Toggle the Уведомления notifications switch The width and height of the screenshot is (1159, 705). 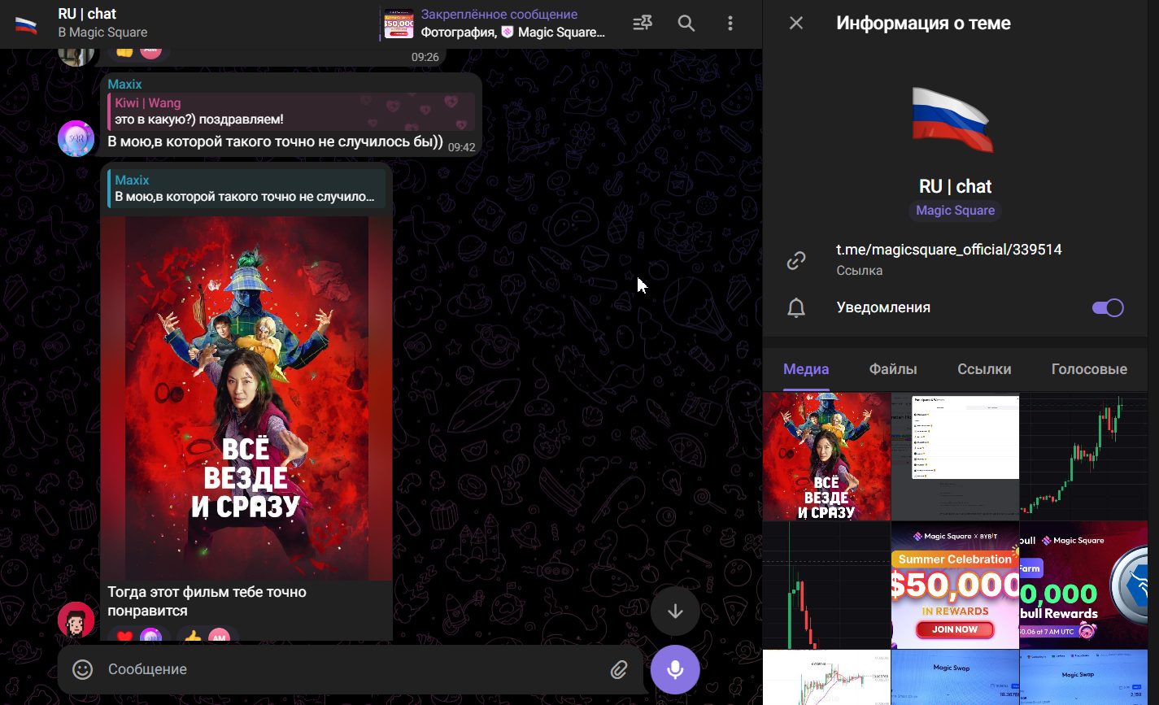[x=1108, y=307]
